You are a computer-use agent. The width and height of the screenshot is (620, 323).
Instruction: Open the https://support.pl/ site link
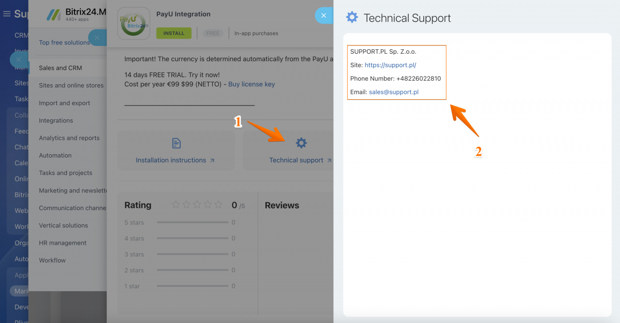[390, 65]
